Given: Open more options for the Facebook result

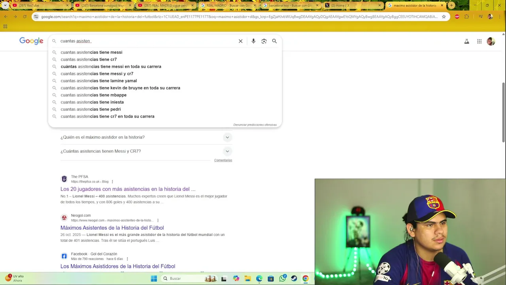Looking at the screenshot, I should 127,259.
